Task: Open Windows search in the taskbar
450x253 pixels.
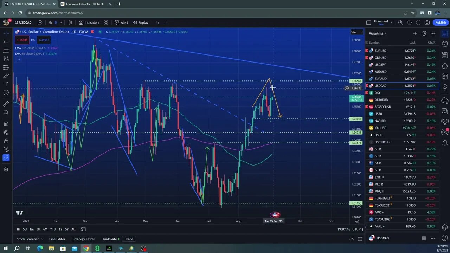Action: pos(17,248)
